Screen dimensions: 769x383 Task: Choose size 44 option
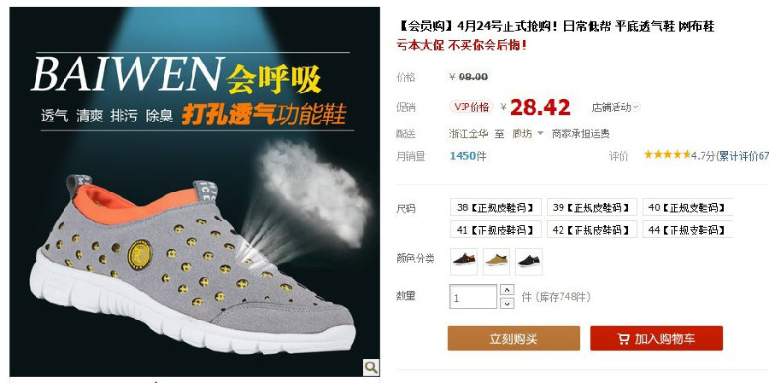point(688,229)
